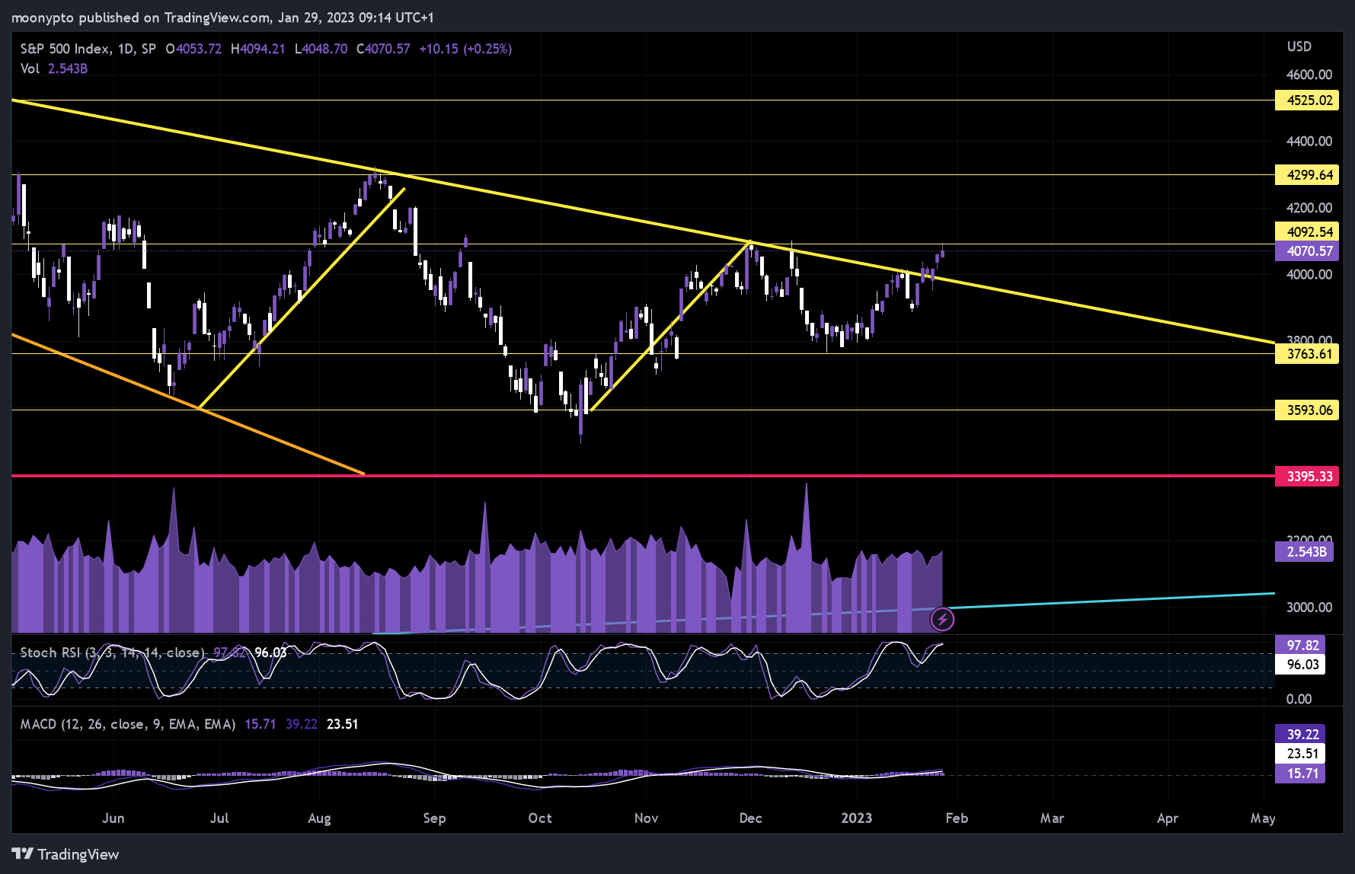
Task: Click the Oct label on time axis
Action: point(540,818)
